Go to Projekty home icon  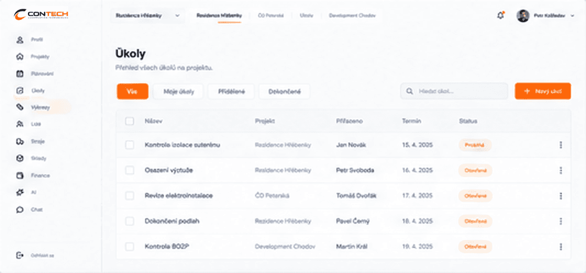pos(20,56)
